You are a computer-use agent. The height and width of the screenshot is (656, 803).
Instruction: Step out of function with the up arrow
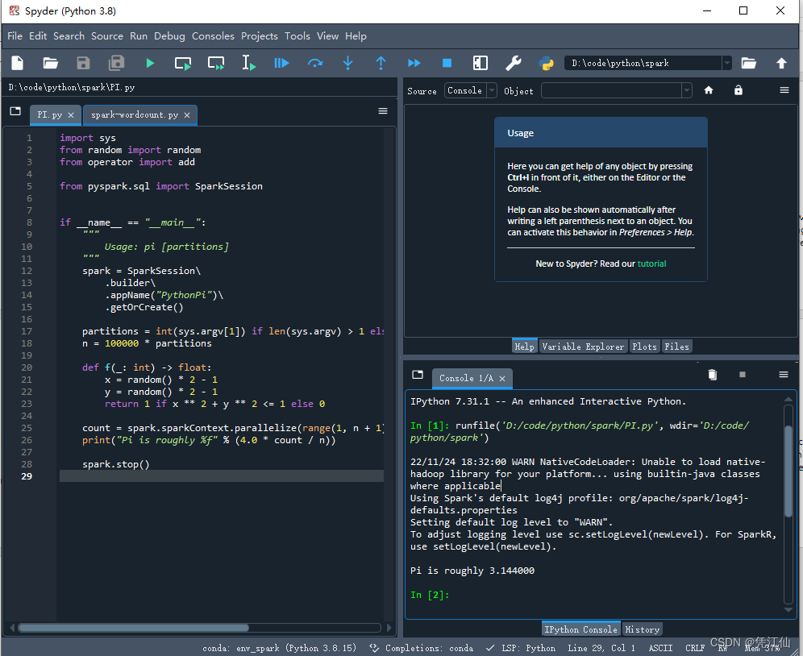(x=381, y=63)
